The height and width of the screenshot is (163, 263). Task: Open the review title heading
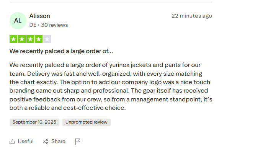pos(61,51)
